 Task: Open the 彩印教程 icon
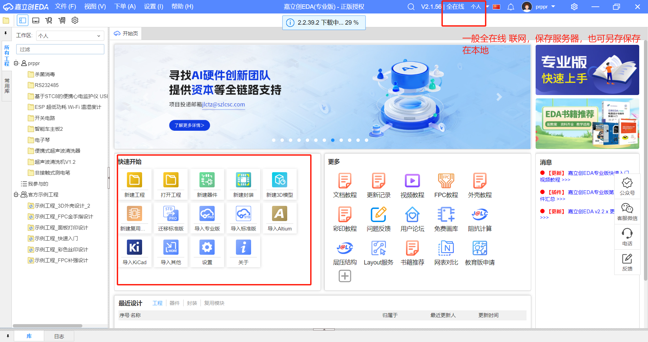[345, 214]
